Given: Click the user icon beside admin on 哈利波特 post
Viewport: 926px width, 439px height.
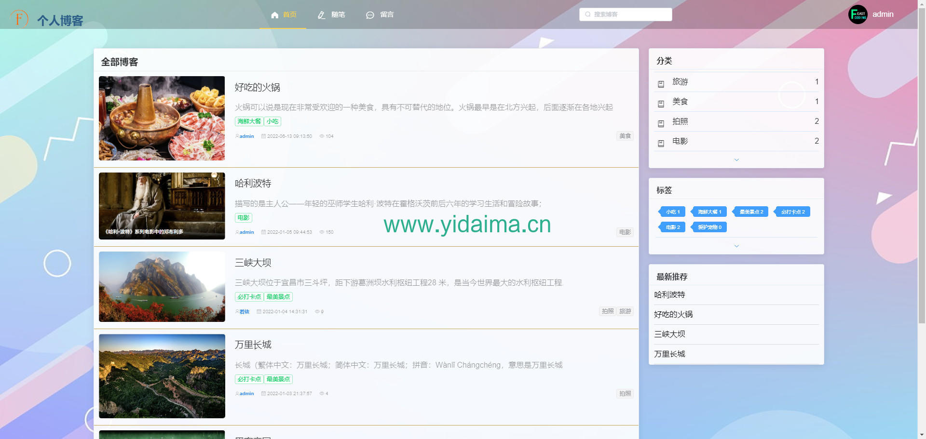Looking at the screenshot, I should [237, 232].
